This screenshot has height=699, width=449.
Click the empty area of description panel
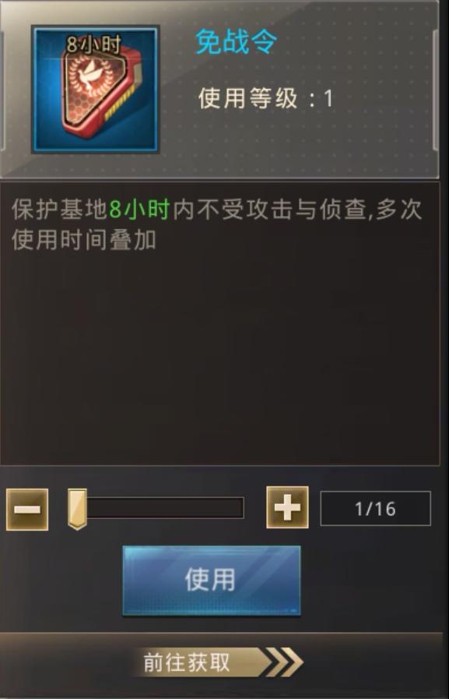pos(219,357)
